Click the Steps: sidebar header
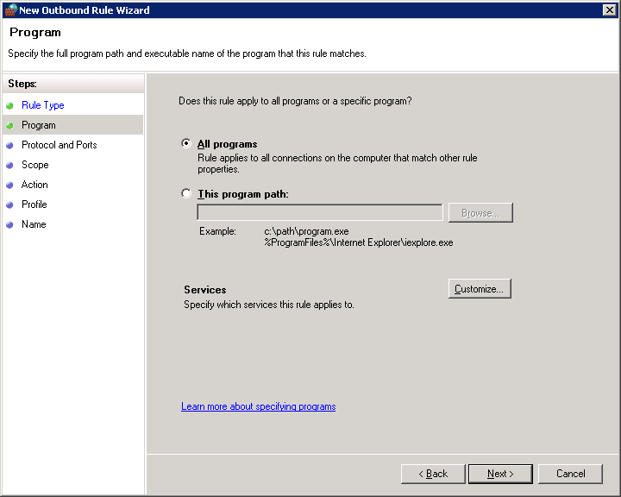 click(22, 83)
